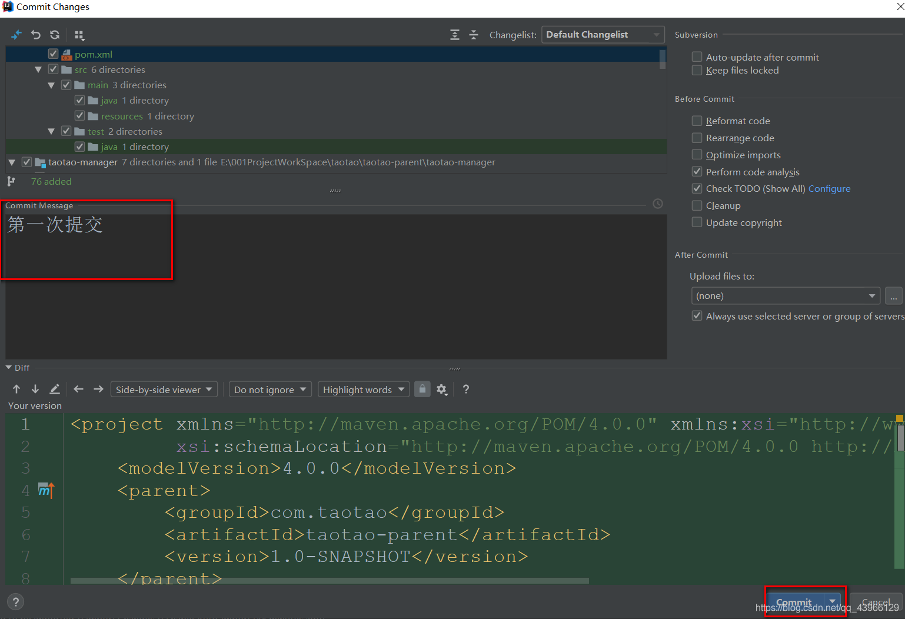Image resolution: width=905 pixels, height=619 pixels.
Task: Open diff settings gear icon
Action: (442, 390)
